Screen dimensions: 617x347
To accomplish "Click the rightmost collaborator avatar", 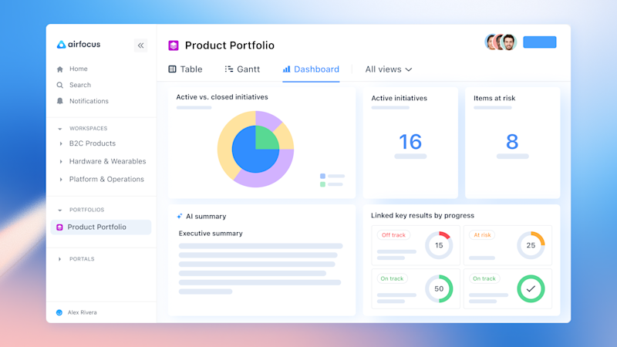I will (x=509, y=42).
